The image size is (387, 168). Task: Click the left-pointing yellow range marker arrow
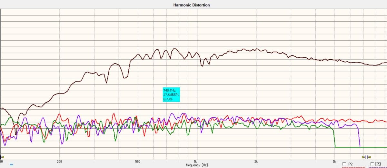click(363, 157)
